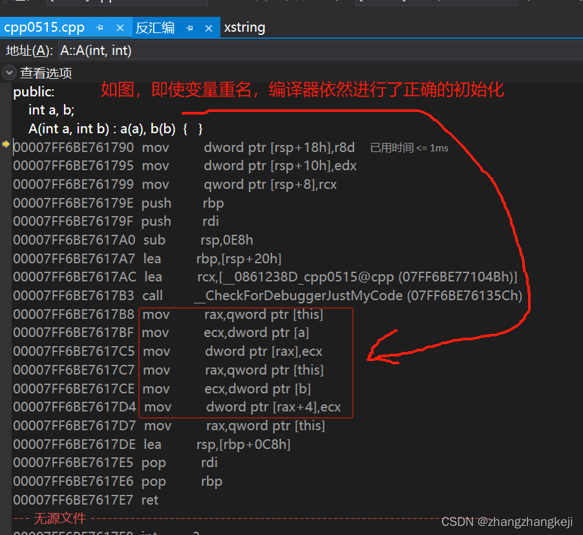Screen dimensions: 583x535
Task: Select line 00007FF6BE761799 mov rcx
Action: (175, 184)
